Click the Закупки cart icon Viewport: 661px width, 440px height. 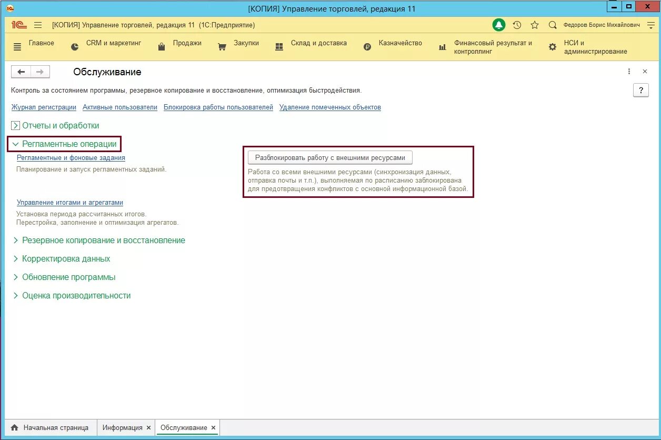222,47
